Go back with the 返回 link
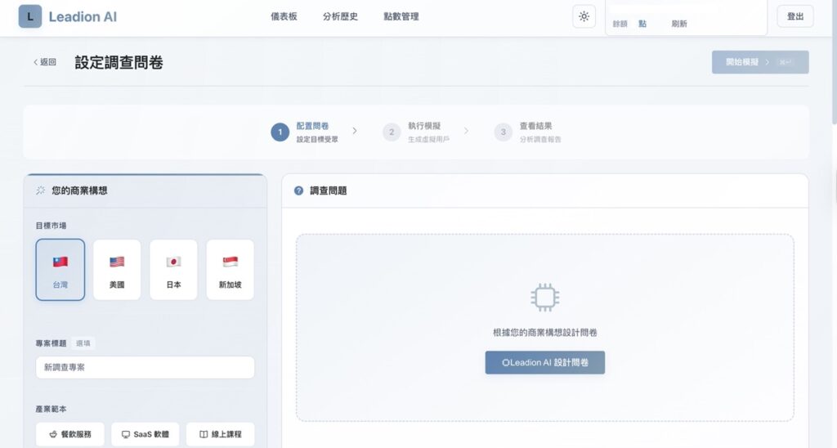This screenshot has width=837, height=448. [x=45, y=62]
